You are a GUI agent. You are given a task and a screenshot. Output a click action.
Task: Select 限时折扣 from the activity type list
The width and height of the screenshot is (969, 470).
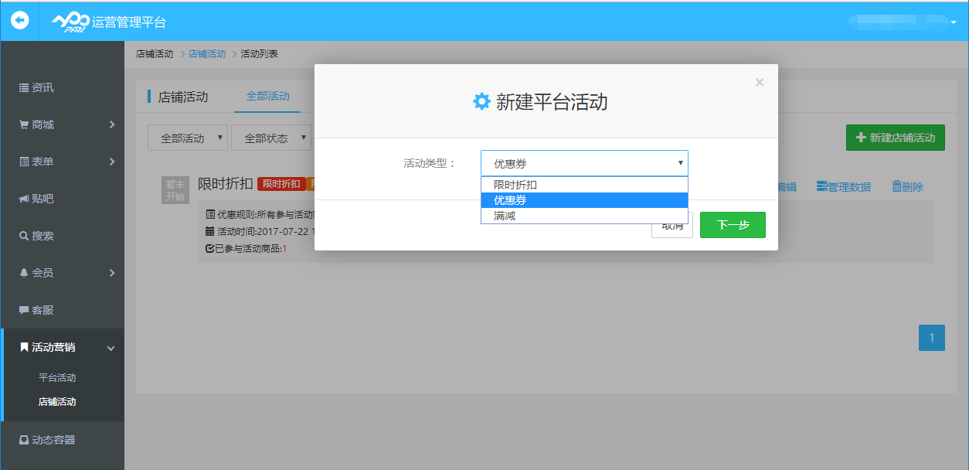point(515,185)
